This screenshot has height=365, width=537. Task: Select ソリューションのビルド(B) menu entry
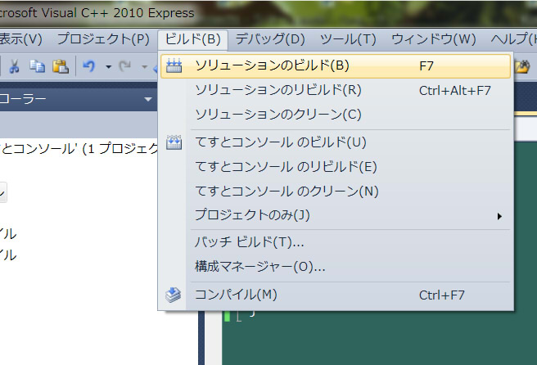click(336, 65)
